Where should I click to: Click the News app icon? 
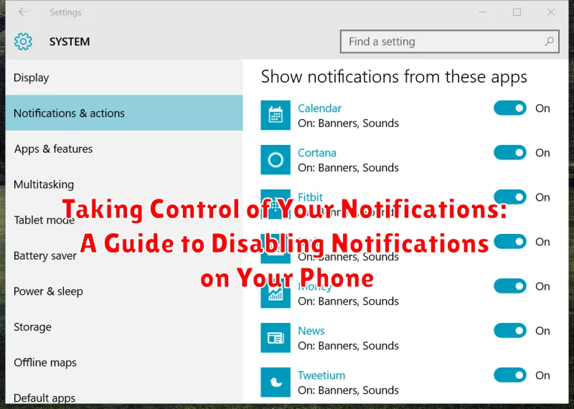click(276, 337)
